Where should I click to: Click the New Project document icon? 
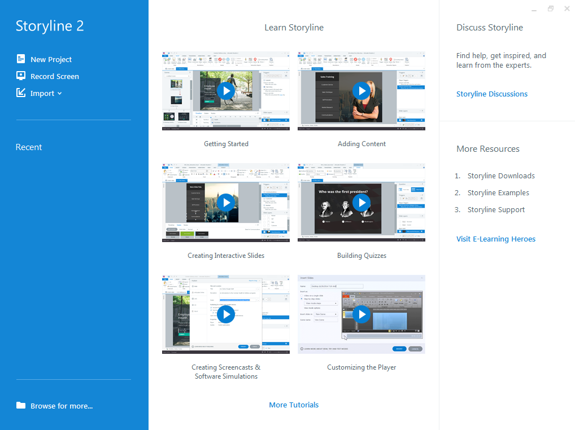(21, 59)
